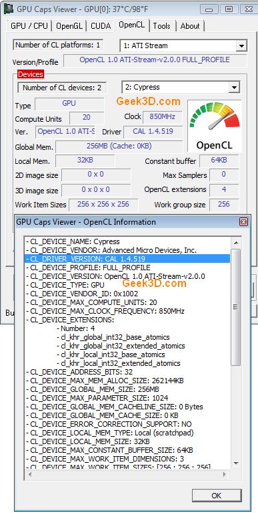
Task: Open the About tab
Action: coord(190,26)
